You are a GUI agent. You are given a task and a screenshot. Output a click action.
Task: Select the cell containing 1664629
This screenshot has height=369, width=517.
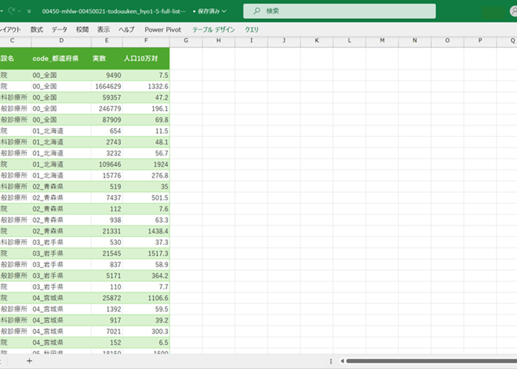point(107,86)
